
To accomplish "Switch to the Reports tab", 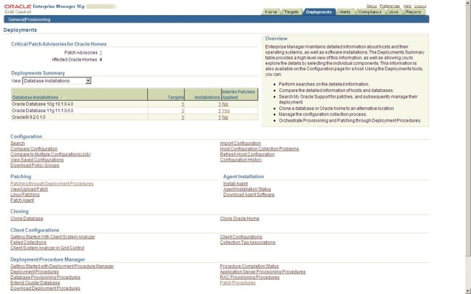I will tap(413, 12).
